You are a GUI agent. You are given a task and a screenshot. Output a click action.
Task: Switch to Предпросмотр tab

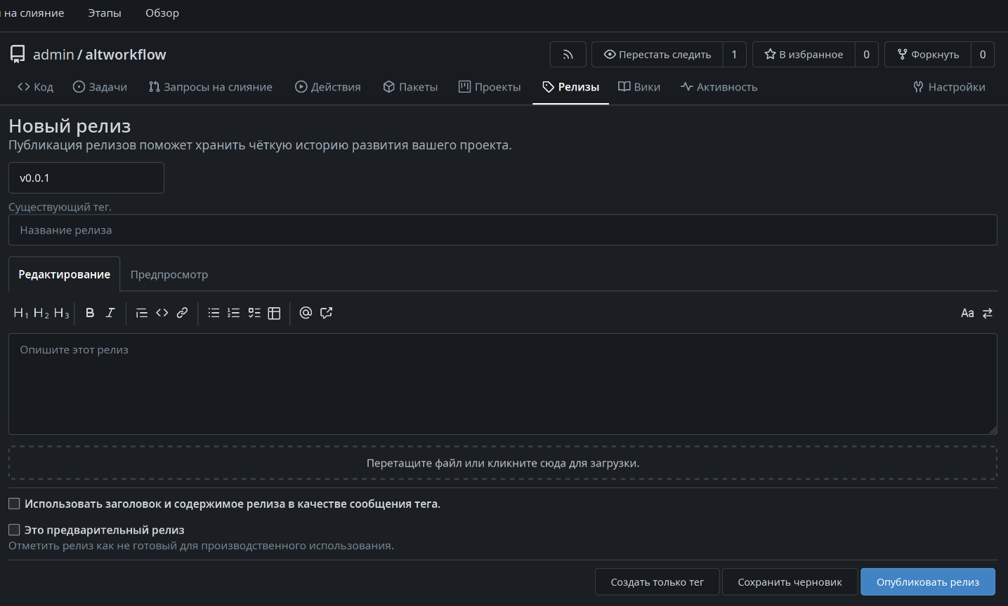[x=169, y=274]
